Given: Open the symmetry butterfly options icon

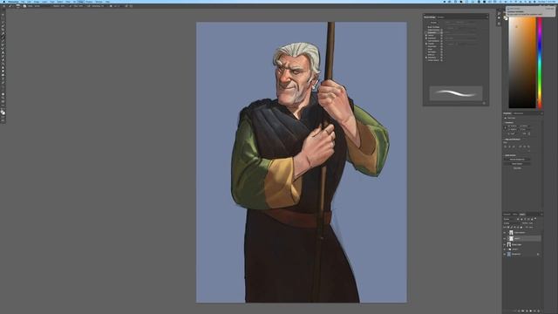Looking at the screenshot, I should click(131, 6).
